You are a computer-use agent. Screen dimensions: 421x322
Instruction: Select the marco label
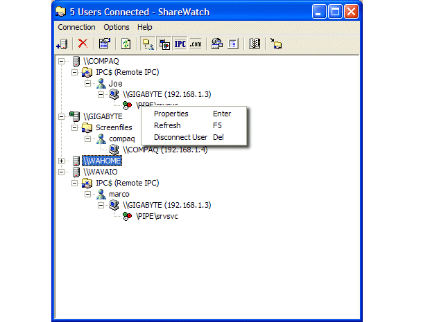[x=119, y=195]
